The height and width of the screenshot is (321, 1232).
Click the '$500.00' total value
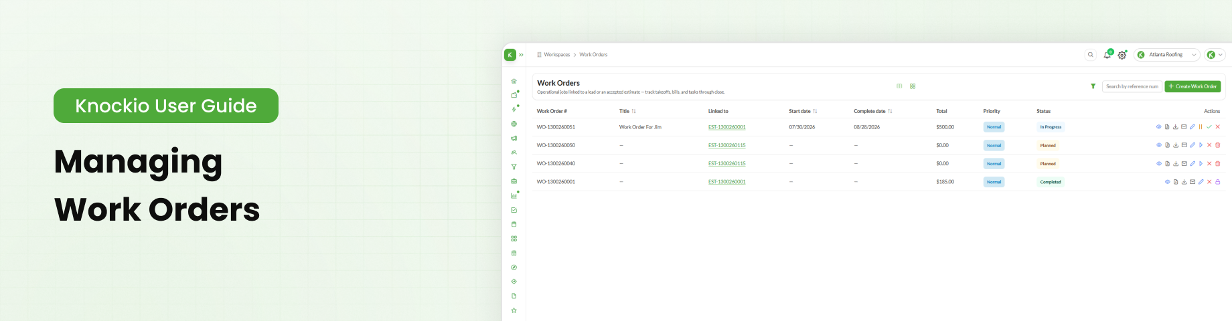coord(945,127)
